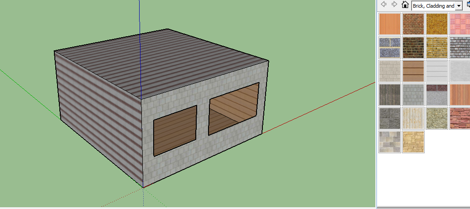Select the red stacked stone swatch
Image resolution: width=470 pixels, height=209 pixels.
coord(460,118)
